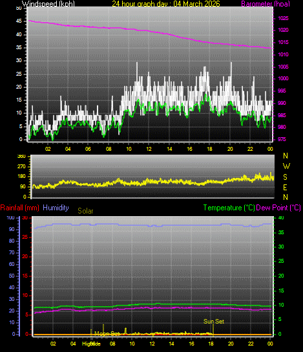
Task: Click the 'Solar' legend label
Action: pyautogui.click(x=85, y=211)
